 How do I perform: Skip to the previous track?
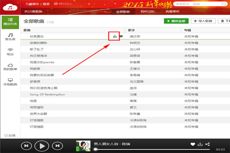pos(26,145)
